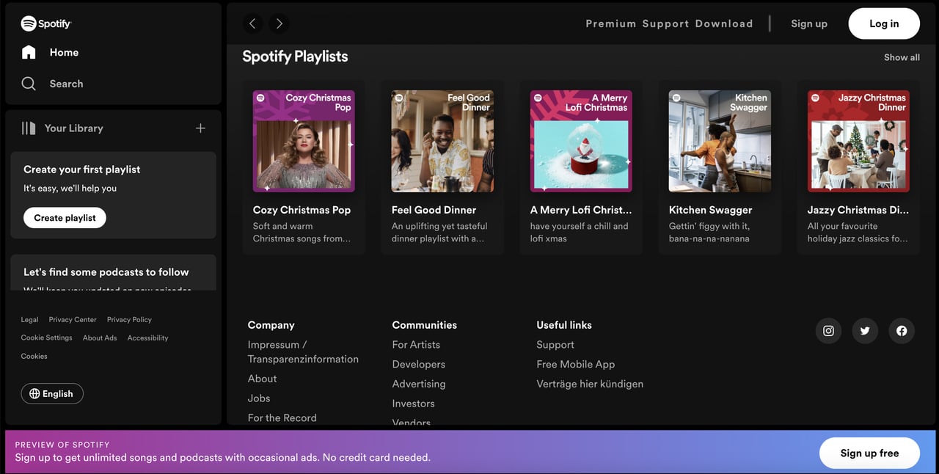Go back with left arrow
The image size is (939, 474).
[252, 23]
